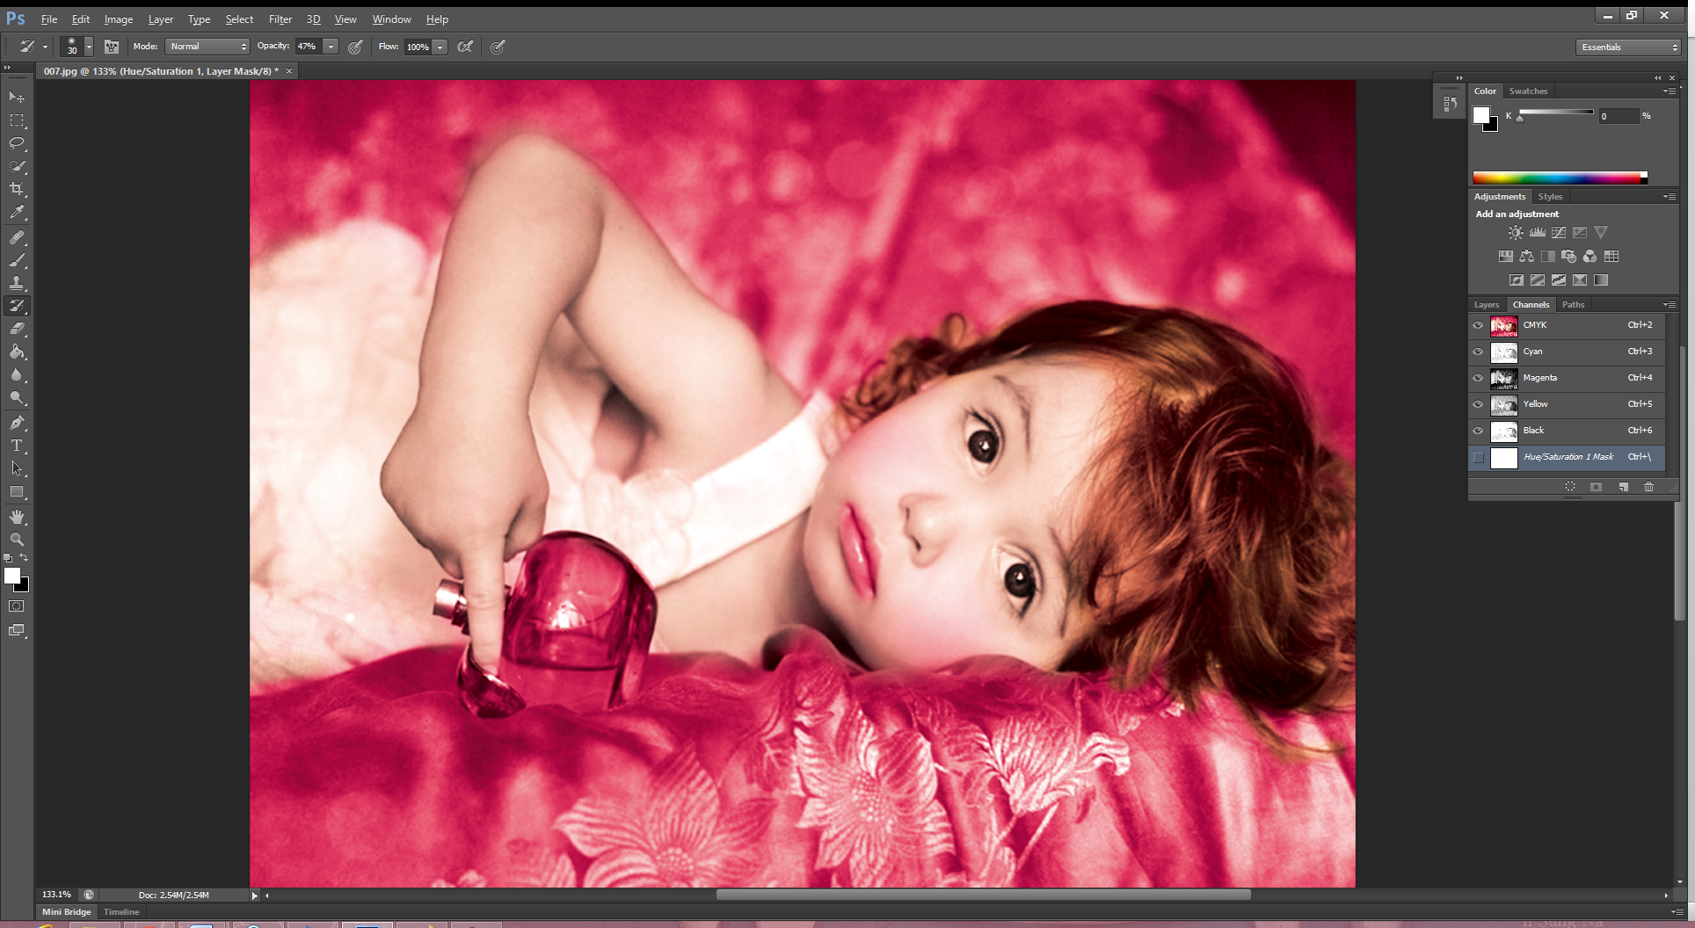Open the Channels panel flyout menu
Image resolution: width=1695 pixels, height=928 pixels.
click(1669, 305)
